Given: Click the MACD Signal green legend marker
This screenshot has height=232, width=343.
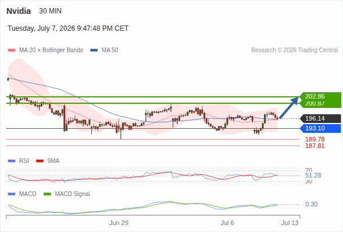Looking at the screenshot, I should [x=47, y=194].
